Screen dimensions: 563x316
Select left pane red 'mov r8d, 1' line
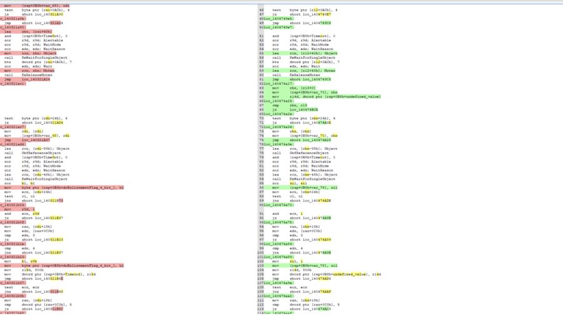click(x=20, y=209)
